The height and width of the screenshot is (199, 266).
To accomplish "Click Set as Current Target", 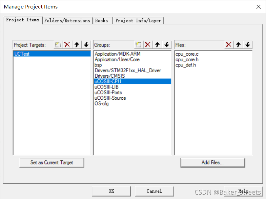I will click(52, 162).
